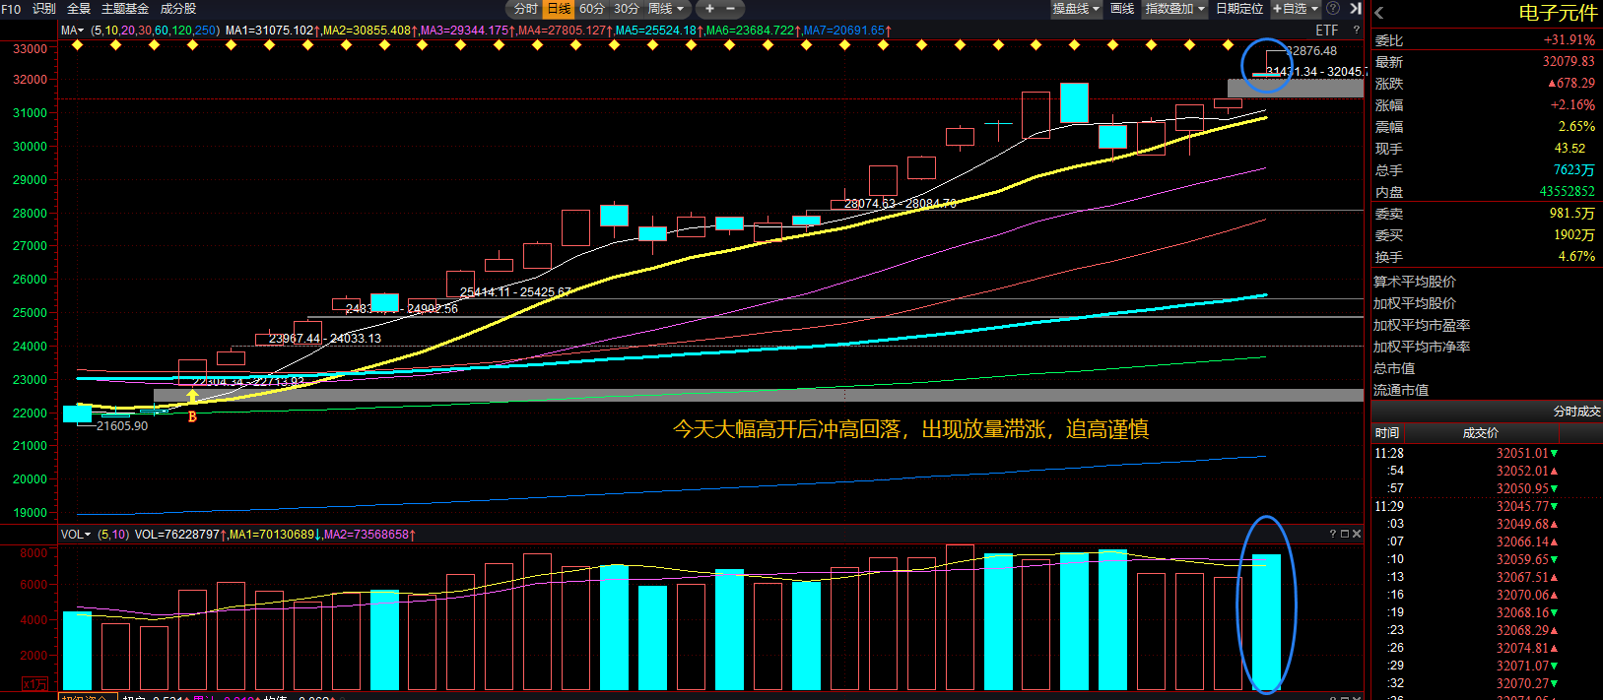The image size is (1603, 700).
Task: Go back using the left chevron beside 电子元件
Action: (1378, 13)
